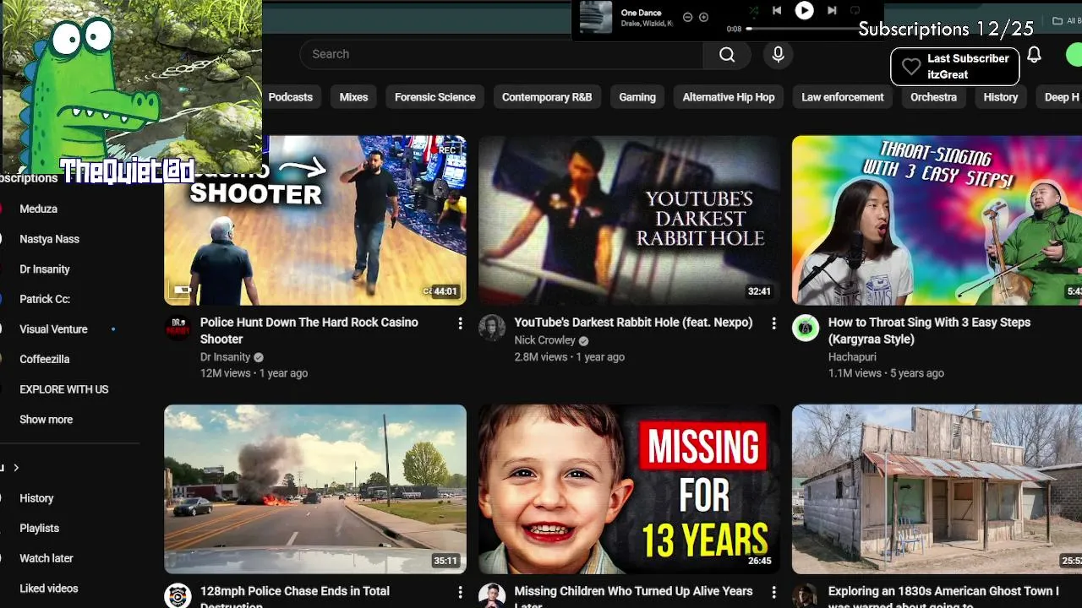Open channel avatar beside Missing Children video
The image size is (1082, 608).
pos(492,595)
